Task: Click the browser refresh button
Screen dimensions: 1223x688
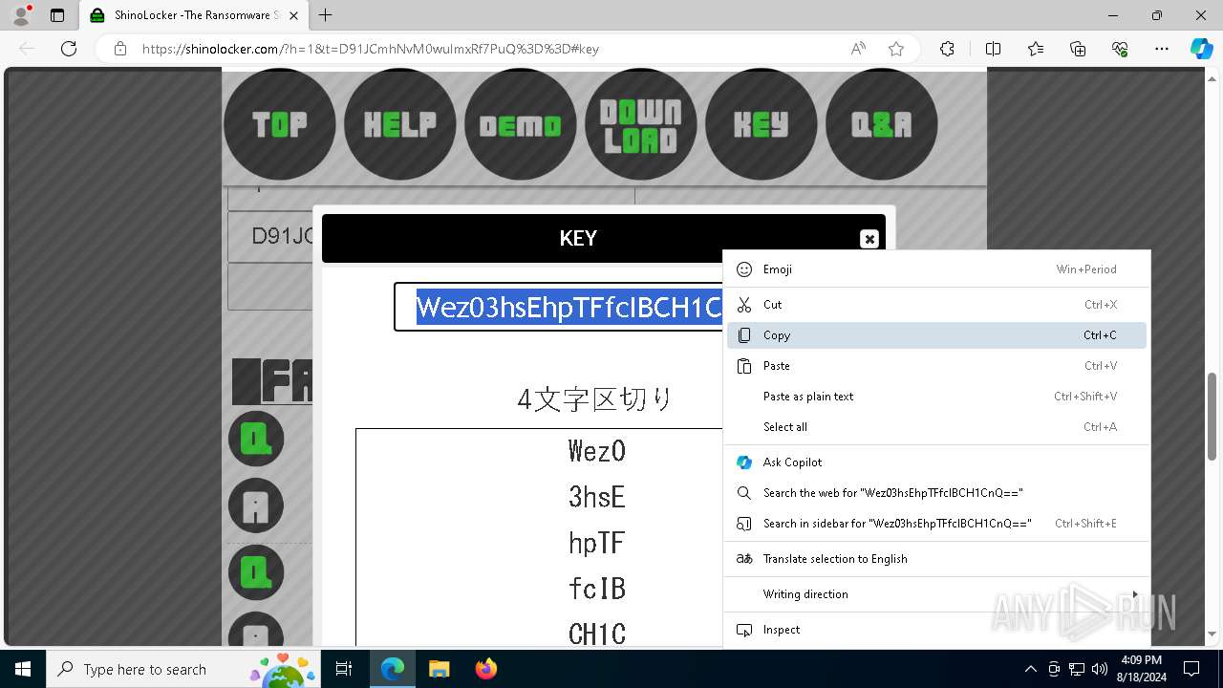Action: point(69,49)
